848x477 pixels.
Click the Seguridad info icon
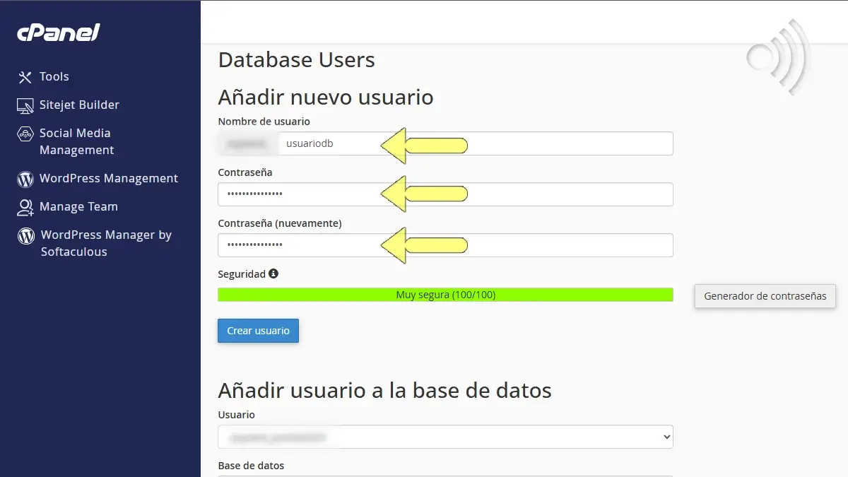(x=274, y=273)
